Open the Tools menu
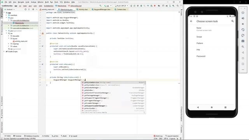Image resolution: width=249 pixels, height=140 pixels. tap(56, 2)
